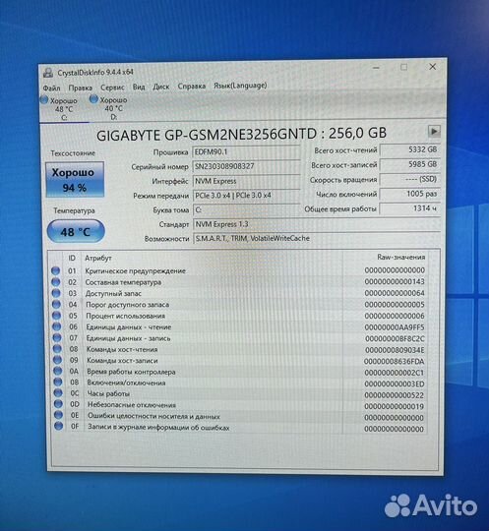Image resolution: width=489 pixels, height=531 pixels.
Task: Select the Небезопасные отключения row
Action: tap(240, 405)
